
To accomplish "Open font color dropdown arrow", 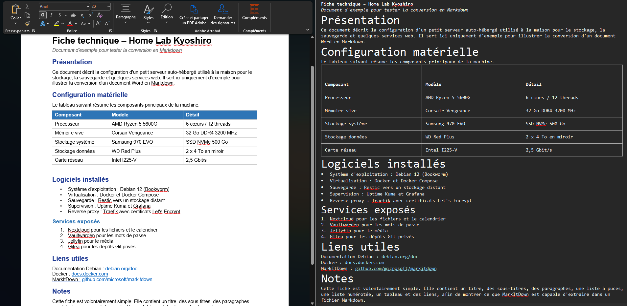I will [x=76, y=24].
